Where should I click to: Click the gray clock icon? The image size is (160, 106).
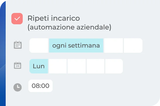(x=18, y=87)
